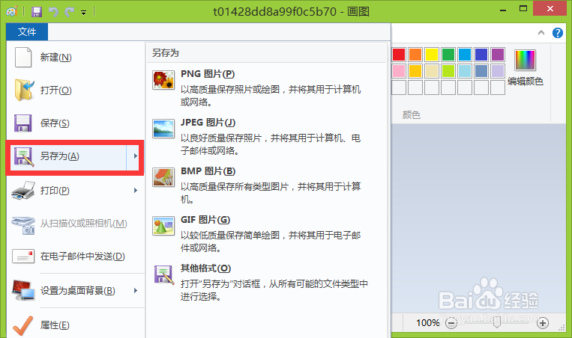Pick the gold color swatch
Image resolution: width=572 pixels, height=338 pixels.
(415, 71)
